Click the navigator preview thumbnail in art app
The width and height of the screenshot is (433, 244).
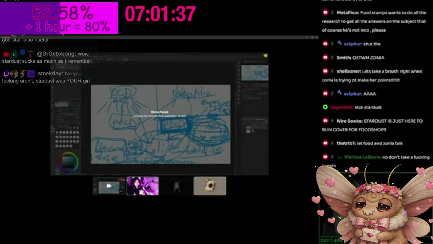(x=255, y=73)
